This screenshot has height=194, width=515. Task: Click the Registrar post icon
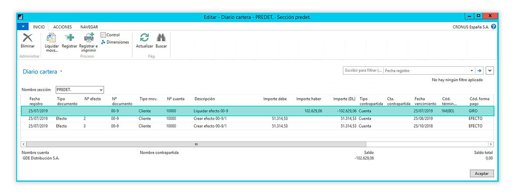click(69, 38)
